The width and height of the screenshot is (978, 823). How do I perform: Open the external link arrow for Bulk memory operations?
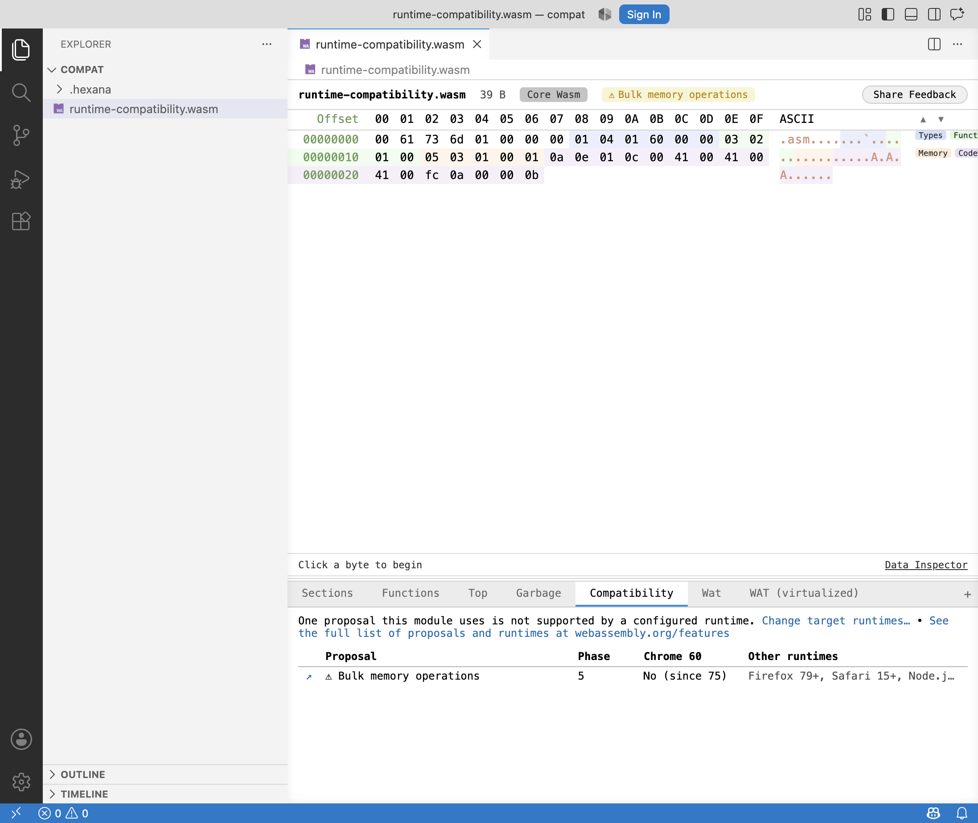pos(309,676)
